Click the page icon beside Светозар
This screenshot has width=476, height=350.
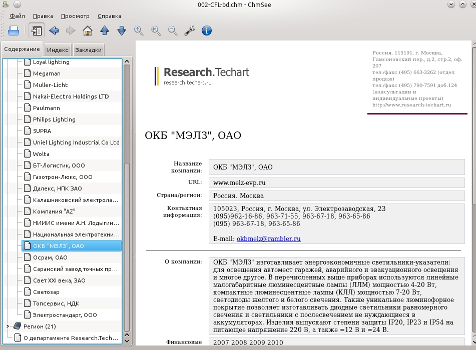[x=28, y=292]
